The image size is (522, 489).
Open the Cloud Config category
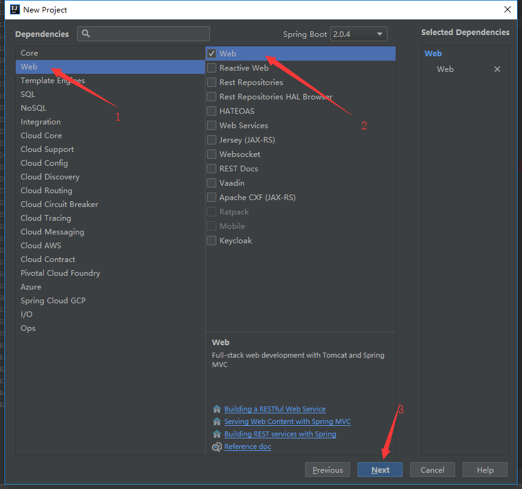(x=110, y=163)
